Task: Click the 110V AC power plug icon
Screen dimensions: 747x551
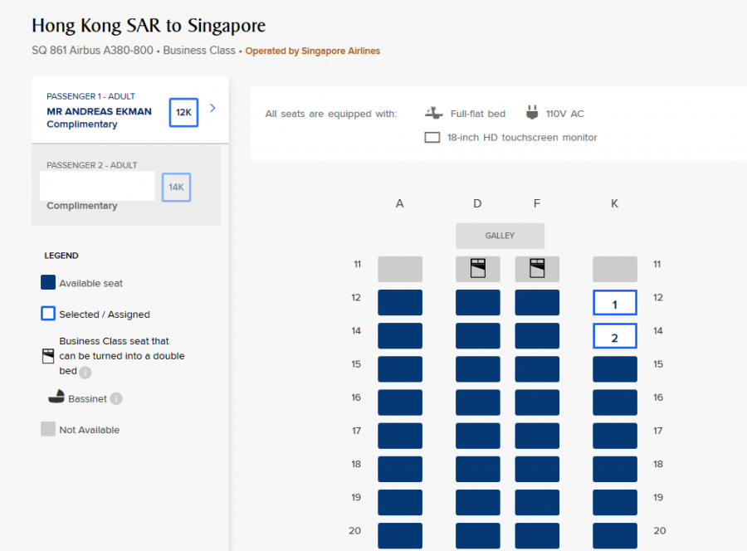Action: tap(532, 113)
